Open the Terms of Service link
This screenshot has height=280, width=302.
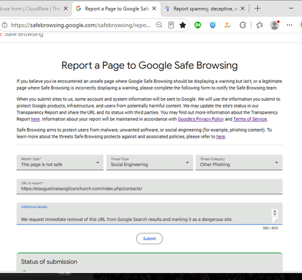tap(250, 119)
